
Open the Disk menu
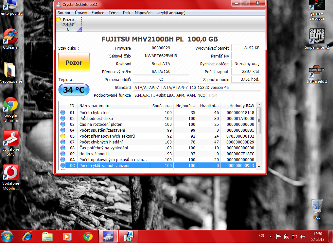click(127, 13)
